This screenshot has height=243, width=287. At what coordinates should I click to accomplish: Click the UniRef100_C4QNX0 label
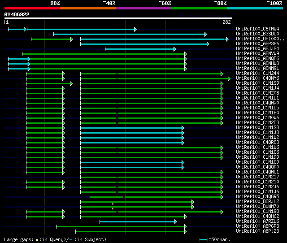tap(257, 103)
